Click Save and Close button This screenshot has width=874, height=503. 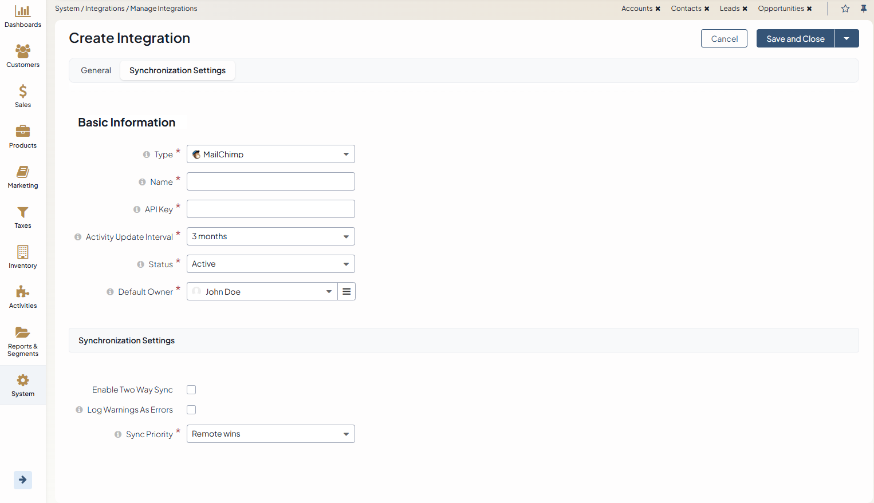coord(795,38)
